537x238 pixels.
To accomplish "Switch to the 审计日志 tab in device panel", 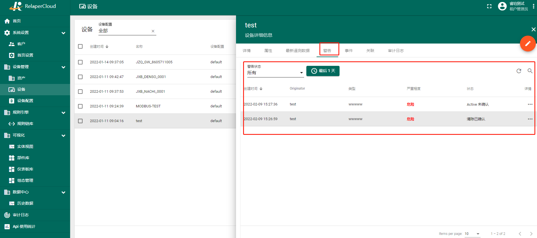I will coord(396,51).
